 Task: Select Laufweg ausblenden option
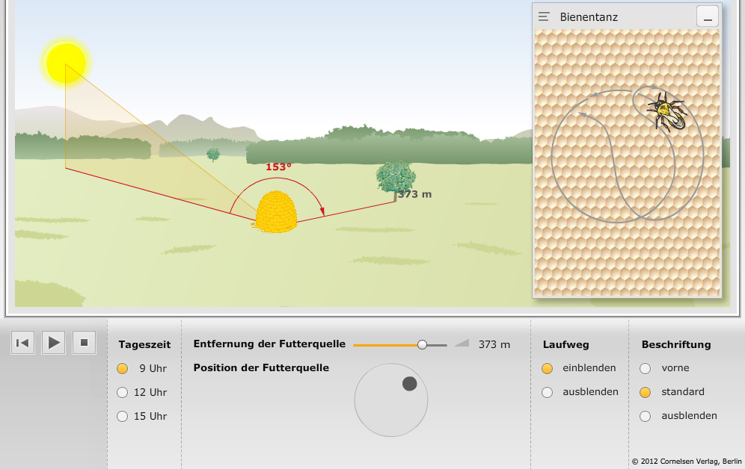[548, 392]
